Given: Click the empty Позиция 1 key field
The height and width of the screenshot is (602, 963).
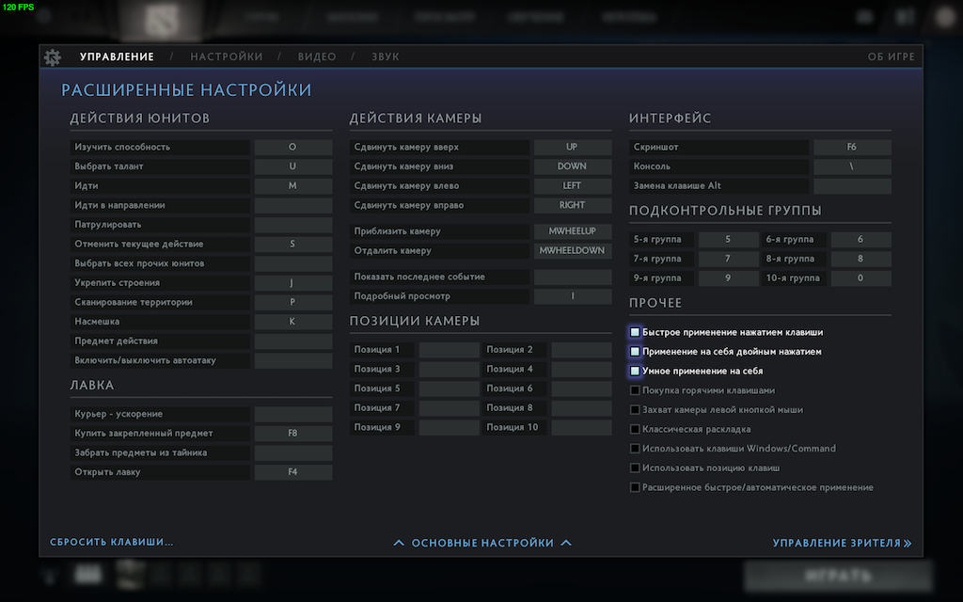Looking at the screenshot, I should tap(449, 350).
